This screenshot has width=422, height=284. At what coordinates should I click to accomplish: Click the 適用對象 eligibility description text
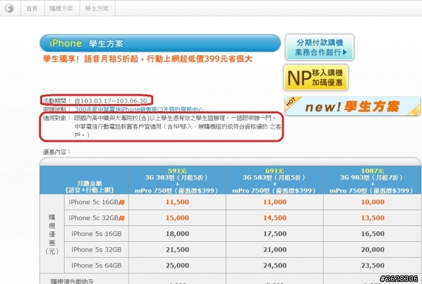[177, 127]
